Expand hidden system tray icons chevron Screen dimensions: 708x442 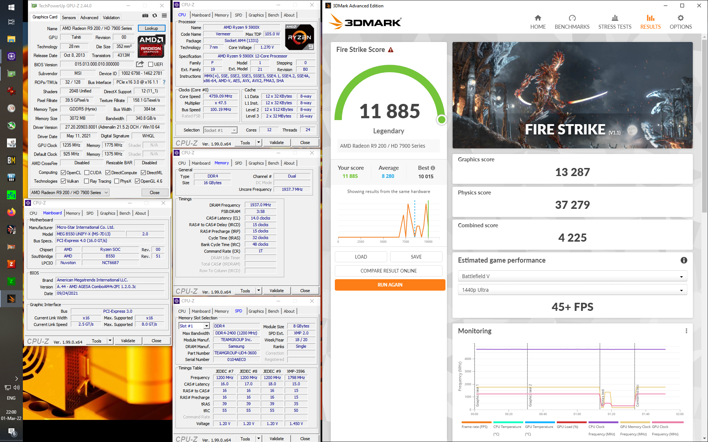click(17, 379)
